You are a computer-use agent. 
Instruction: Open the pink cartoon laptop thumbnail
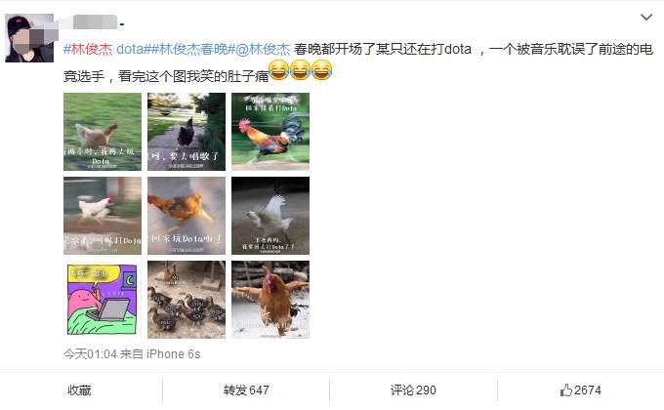pos(103,300)
